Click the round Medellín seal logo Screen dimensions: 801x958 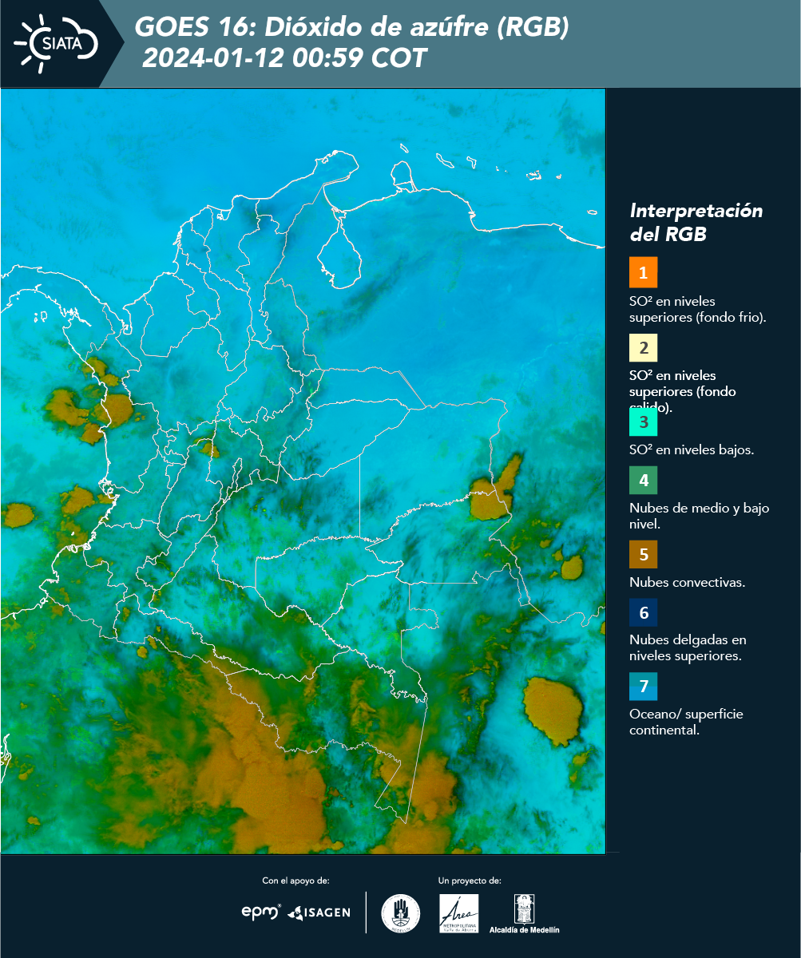coord(400,913)
